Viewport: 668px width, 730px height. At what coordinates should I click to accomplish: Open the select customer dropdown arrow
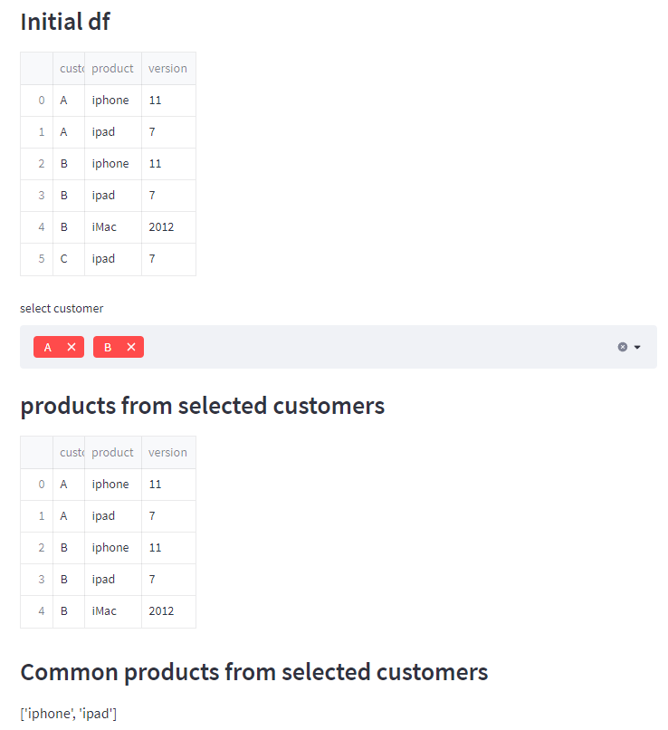pos(637,347)
